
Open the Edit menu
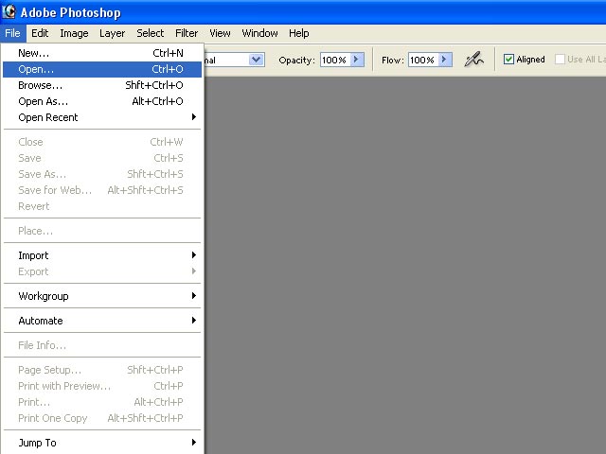(x=40, y=33)
